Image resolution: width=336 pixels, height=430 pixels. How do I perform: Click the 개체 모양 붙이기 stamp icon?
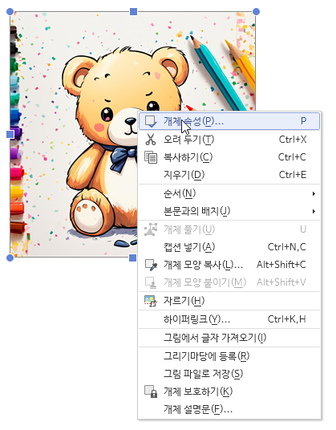pos(151,282)
